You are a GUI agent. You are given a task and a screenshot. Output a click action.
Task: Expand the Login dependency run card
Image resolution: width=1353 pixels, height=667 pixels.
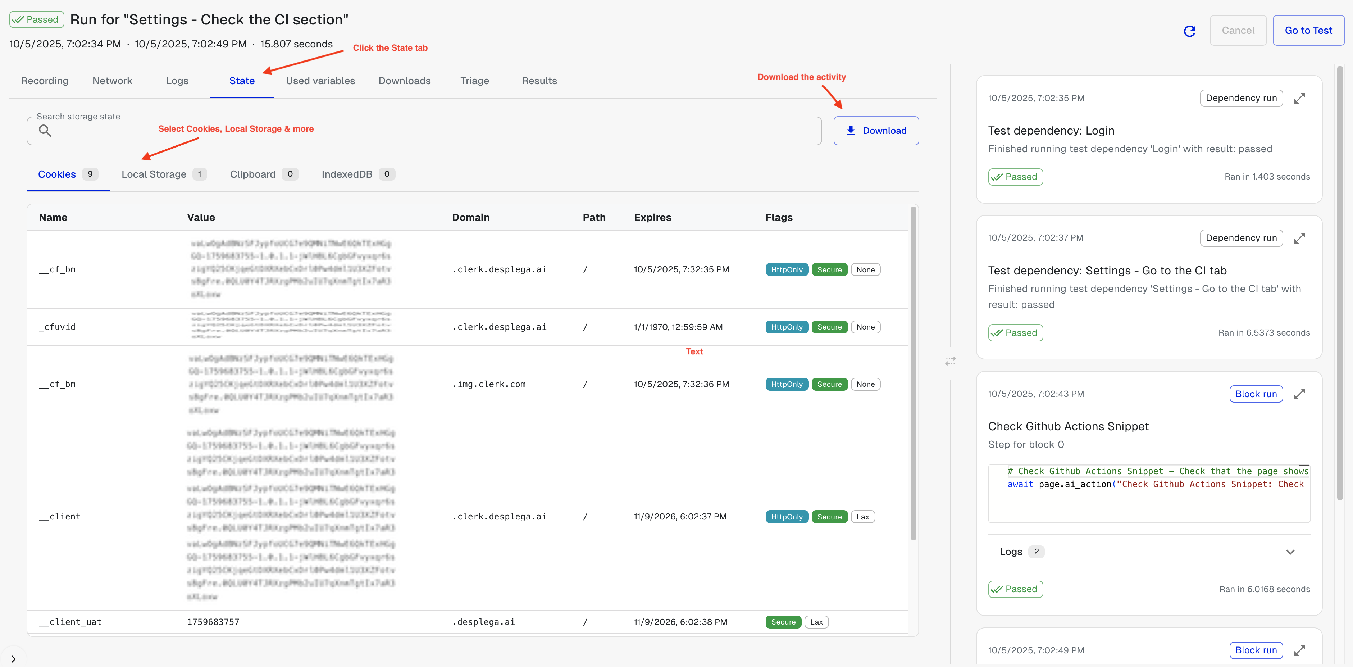(1299, 98)
